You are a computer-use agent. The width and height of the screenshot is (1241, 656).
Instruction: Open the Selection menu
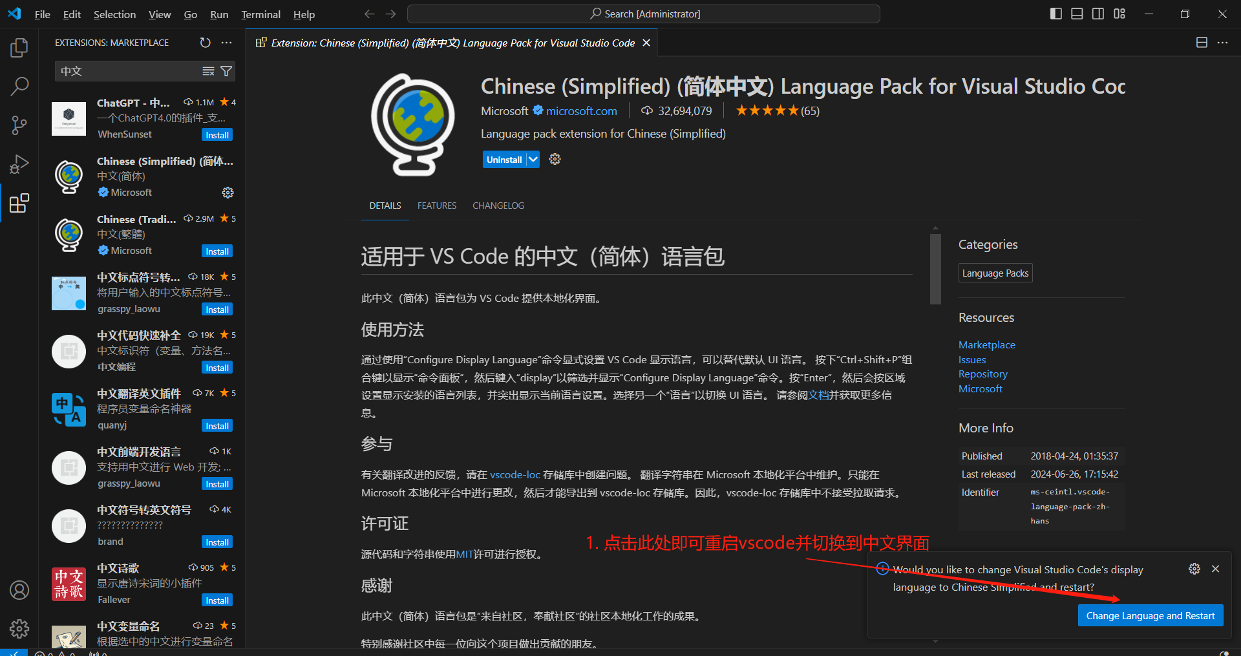click(114, 14)
